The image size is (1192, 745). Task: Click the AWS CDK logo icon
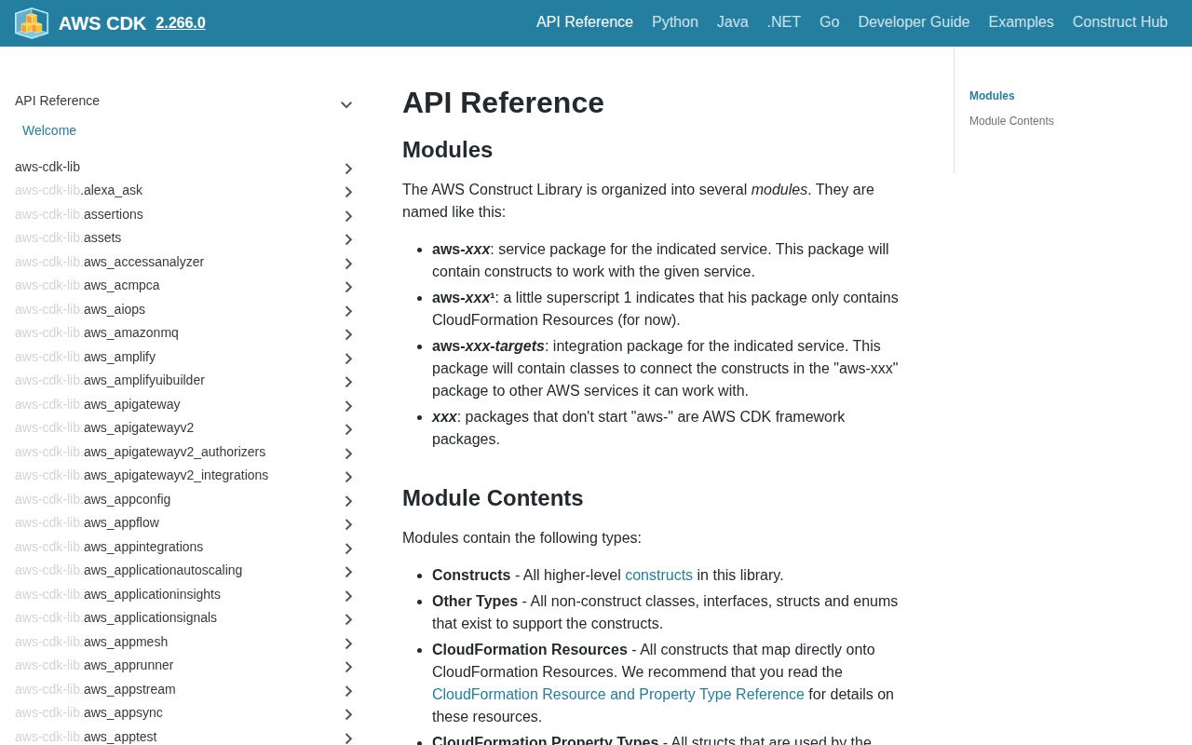(x=32, y=23)
